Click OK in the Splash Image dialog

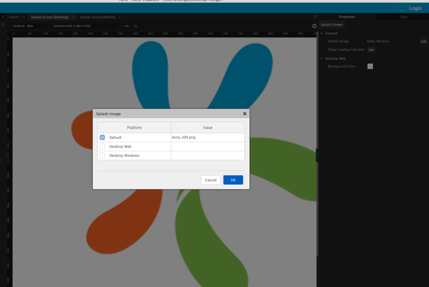233,180
